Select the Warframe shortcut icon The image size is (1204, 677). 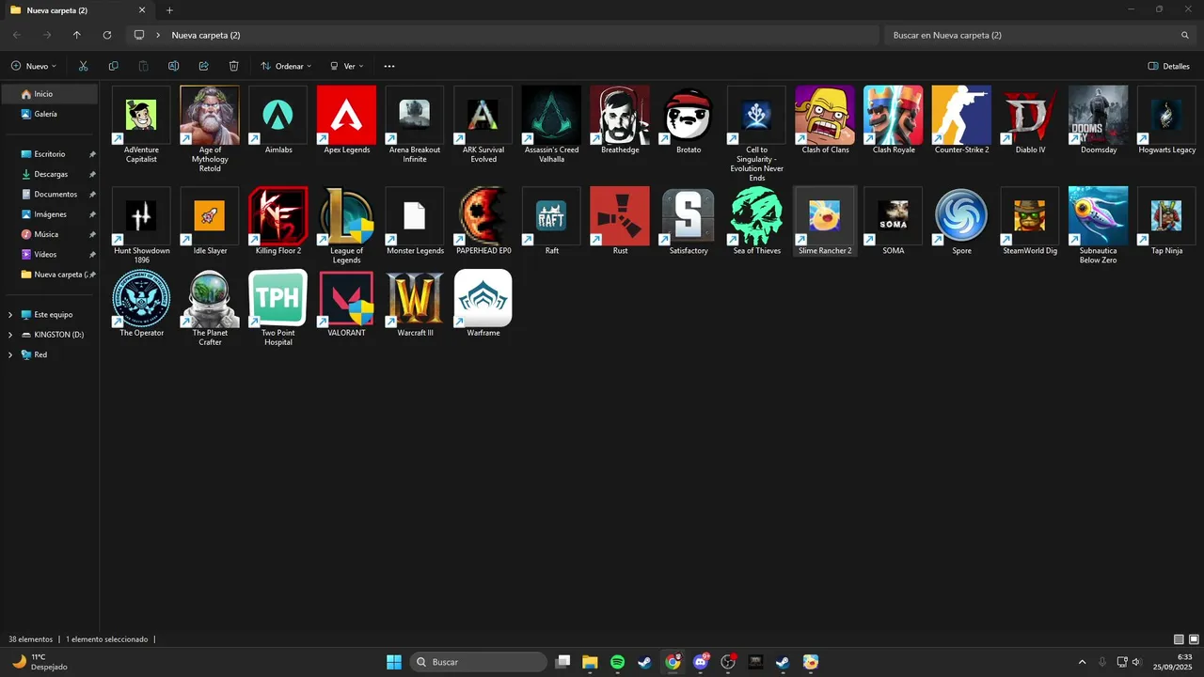483,298
